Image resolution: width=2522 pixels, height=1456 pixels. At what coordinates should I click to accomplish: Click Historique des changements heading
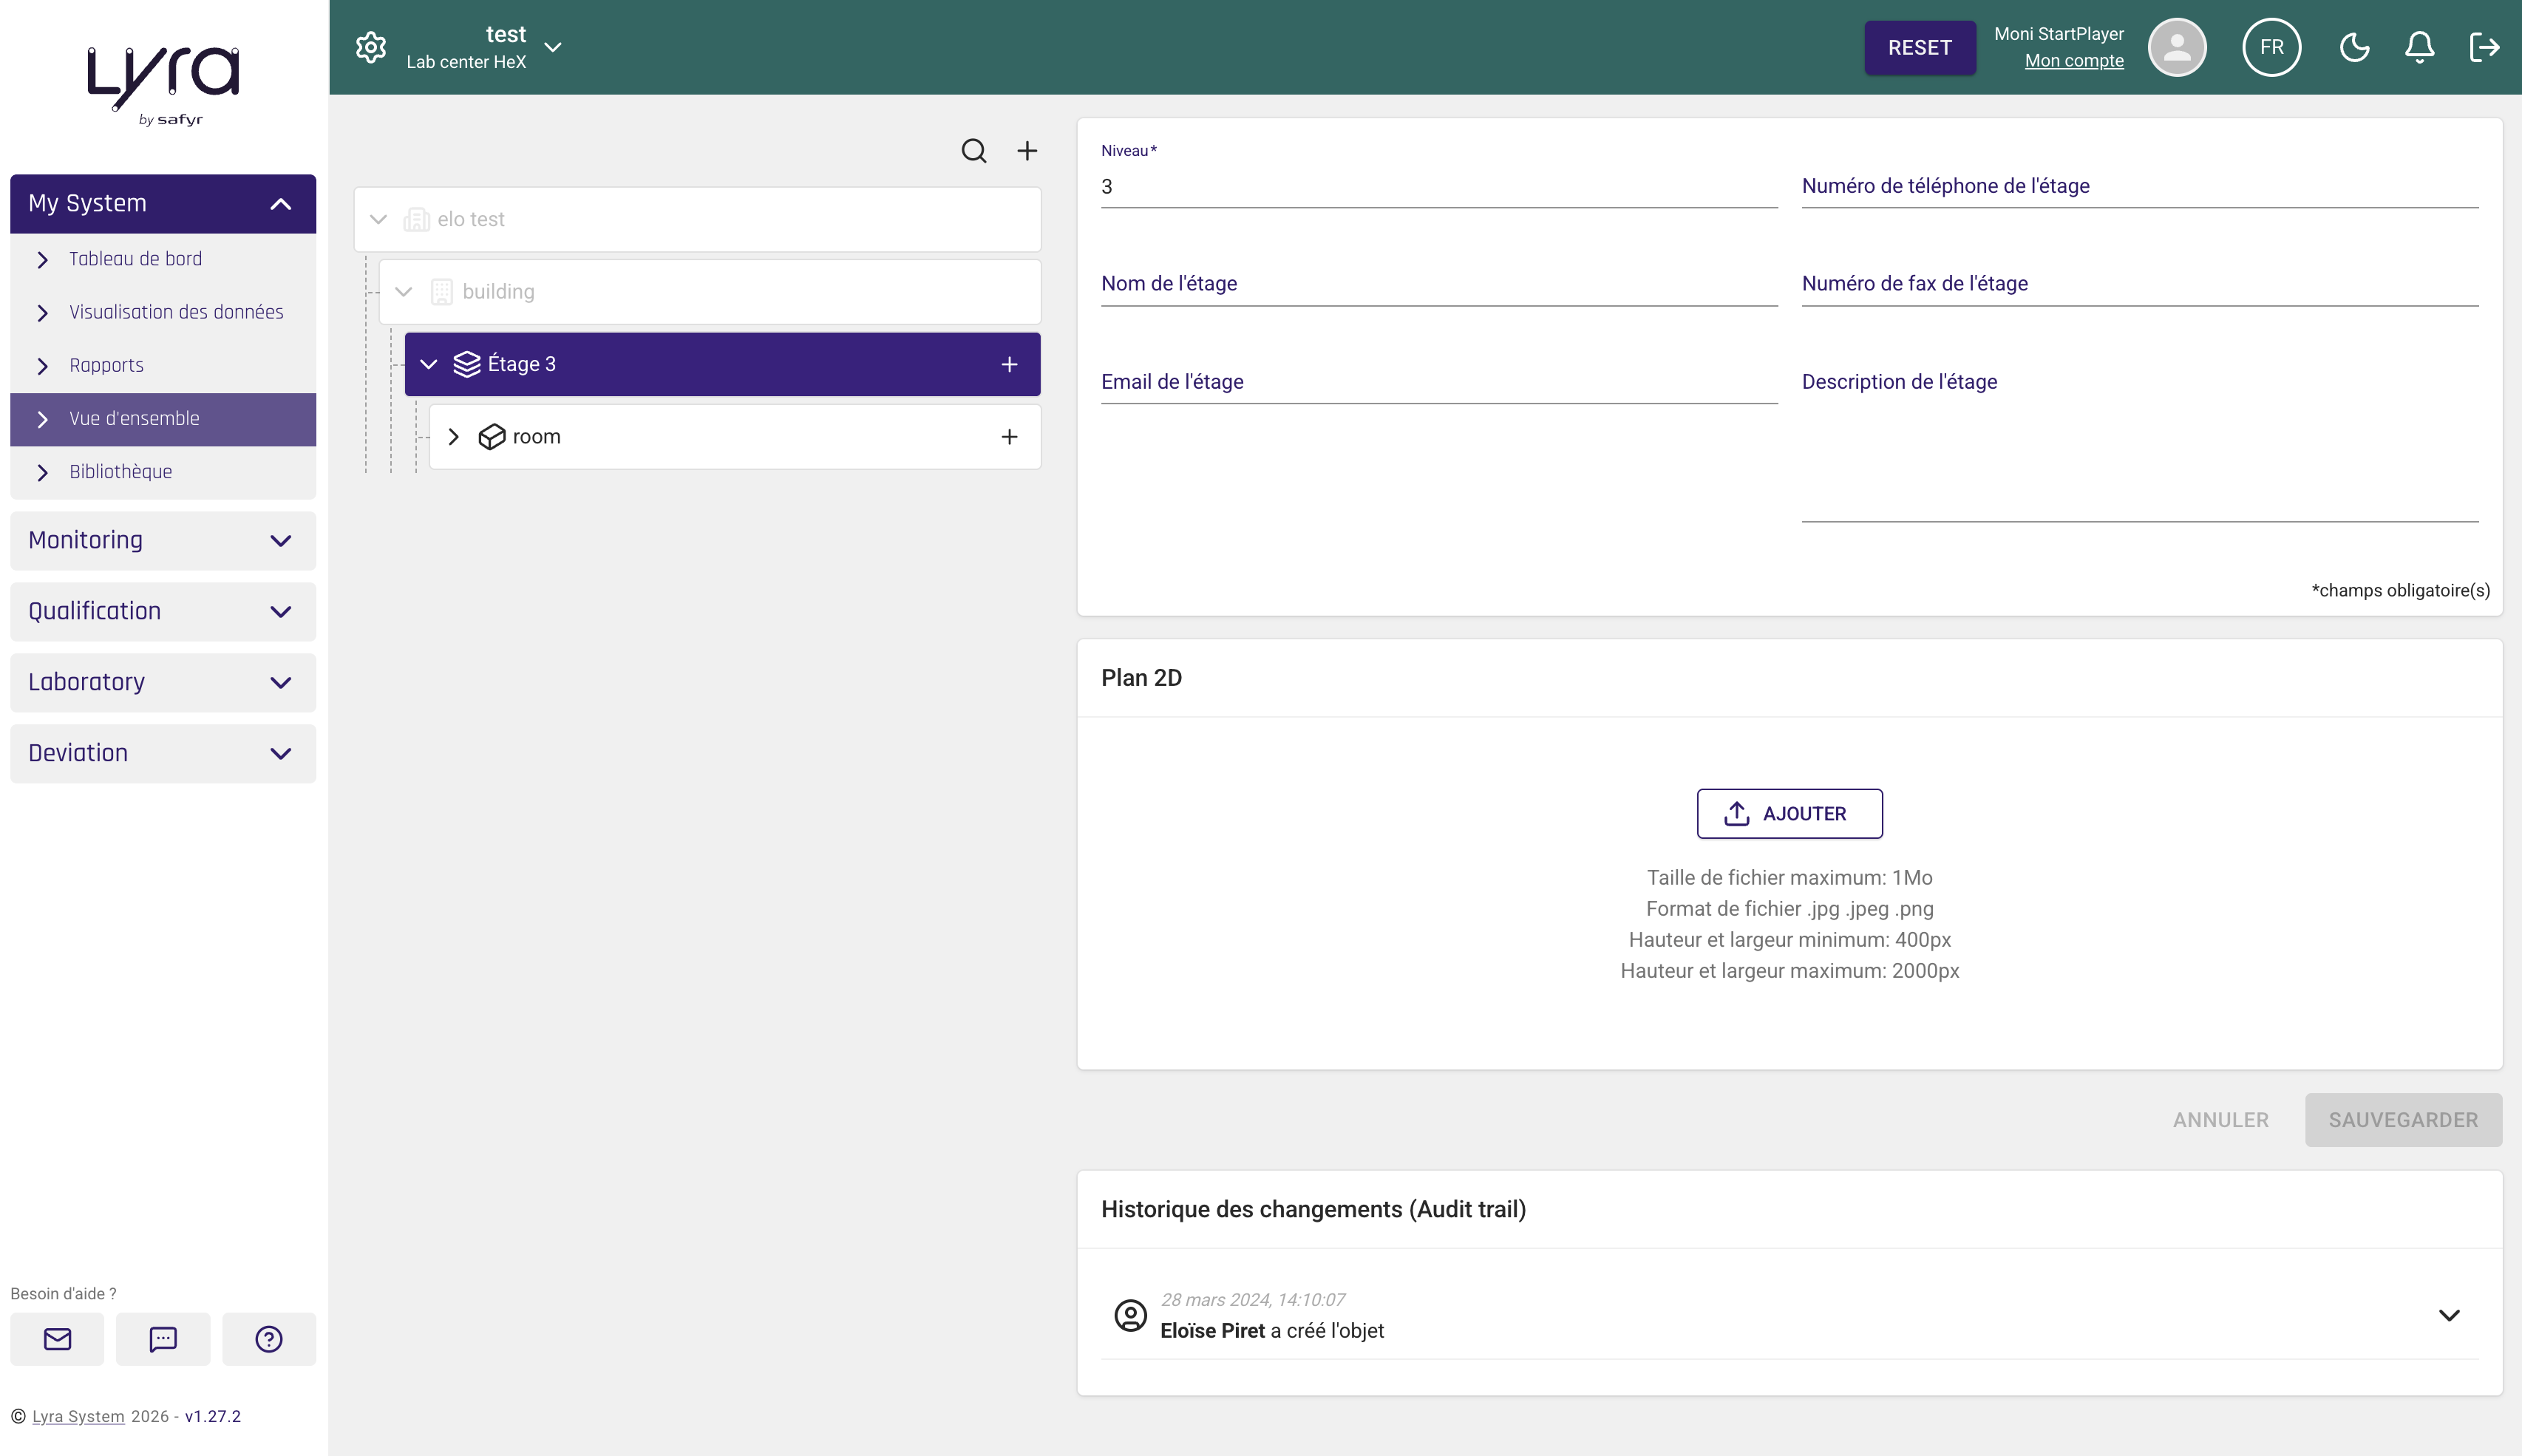1313,1209
